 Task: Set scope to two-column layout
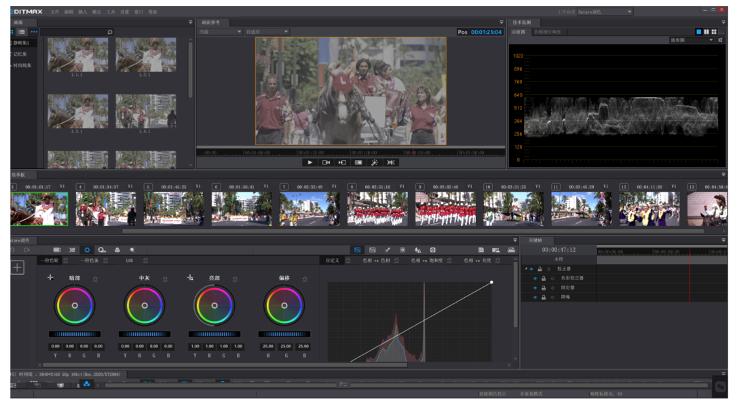pyautogui.click(x=707, y=32)
